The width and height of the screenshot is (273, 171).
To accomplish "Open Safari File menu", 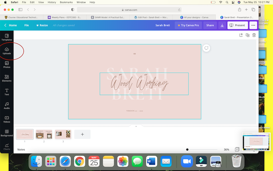I will 24,2.
